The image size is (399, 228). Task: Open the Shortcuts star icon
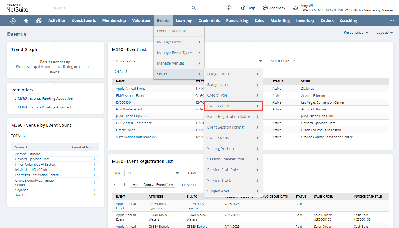coord(26,20)
